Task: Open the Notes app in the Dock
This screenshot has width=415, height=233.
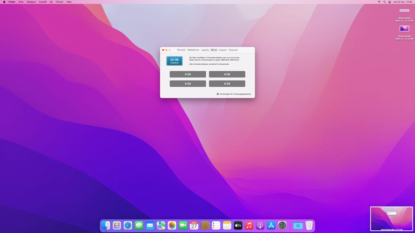Action: point(227,225)
